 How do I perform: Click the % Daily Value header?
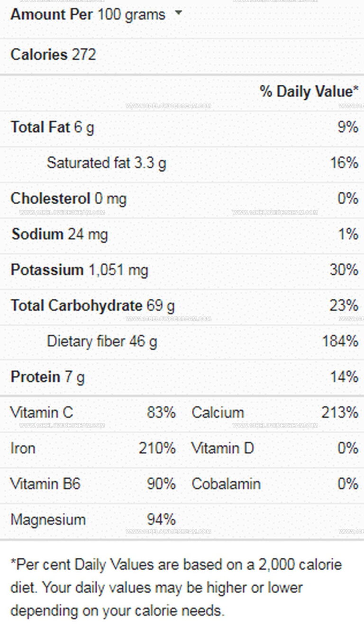click(x=309, y=91)
